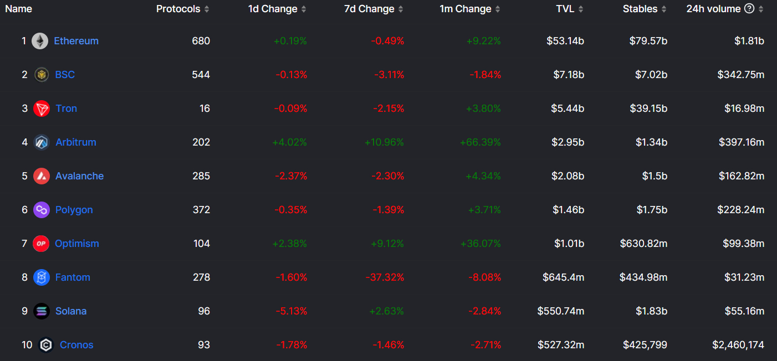Click the Cronos chain logo icon
Screen dimensions: 777x361
coord(46,345)
